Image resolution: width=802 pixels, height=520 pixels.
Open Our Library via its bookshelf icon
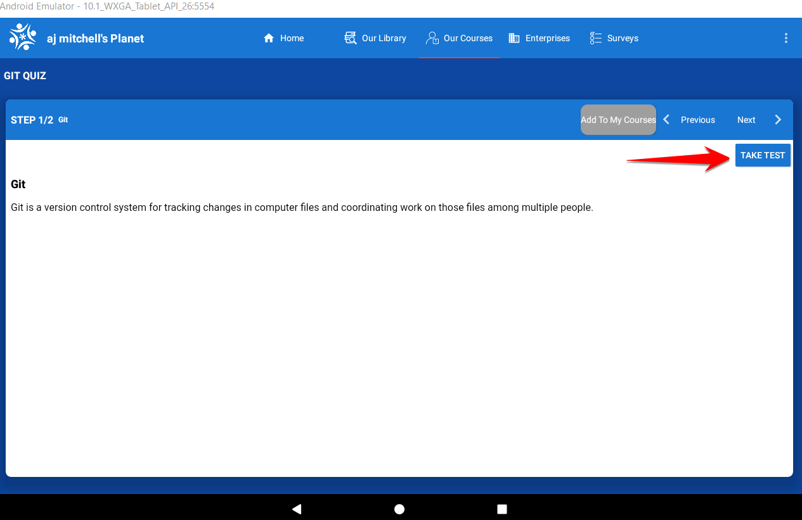tap(350, 38)
